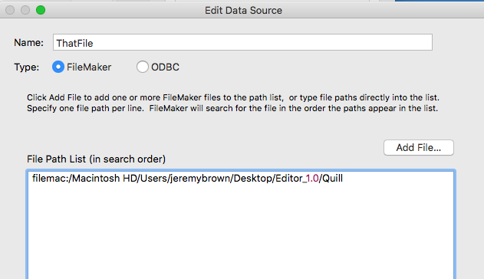Click the Add File... button

419,148
